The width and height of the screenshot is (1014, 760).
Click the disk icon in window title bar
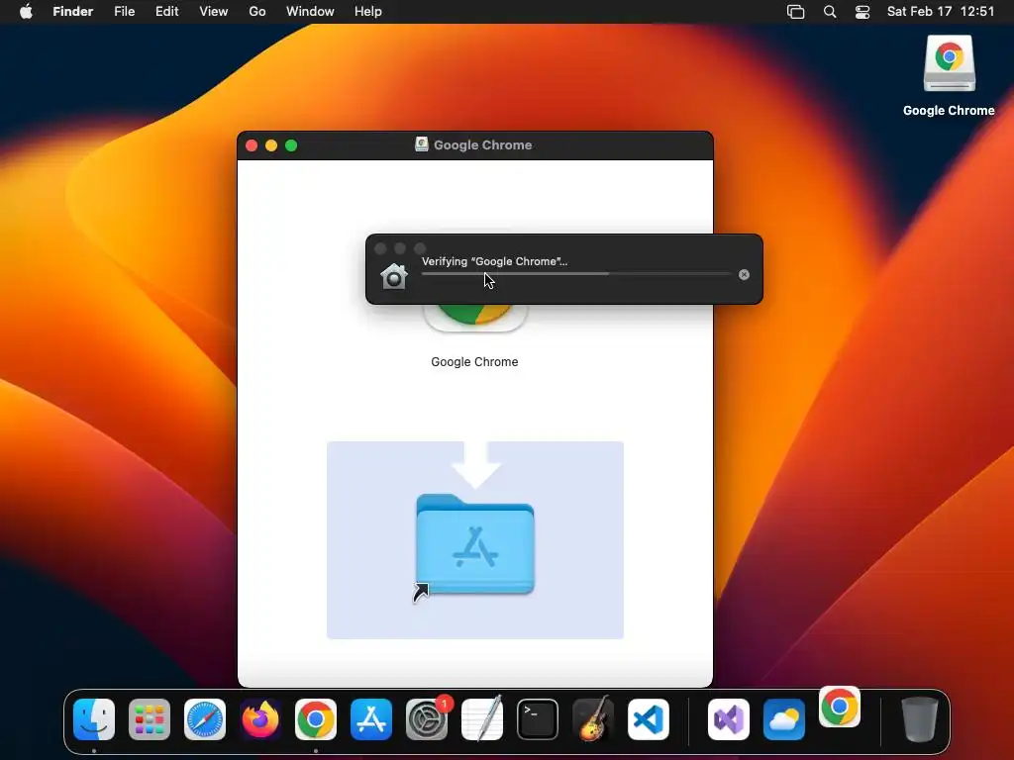(x=422, y=144)
